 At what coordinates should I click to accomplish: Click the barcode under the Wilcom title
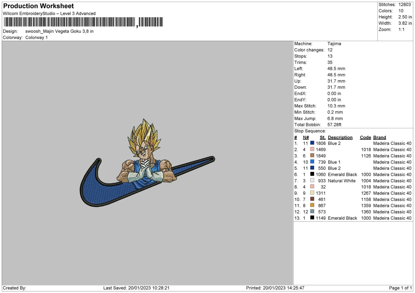[x=84, y=22]
